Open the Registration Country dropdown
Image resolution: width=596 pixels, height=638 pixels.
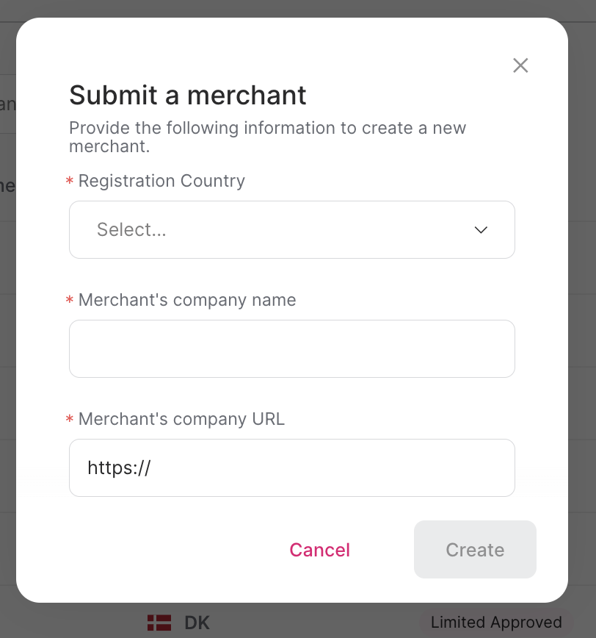coord(291,229)
